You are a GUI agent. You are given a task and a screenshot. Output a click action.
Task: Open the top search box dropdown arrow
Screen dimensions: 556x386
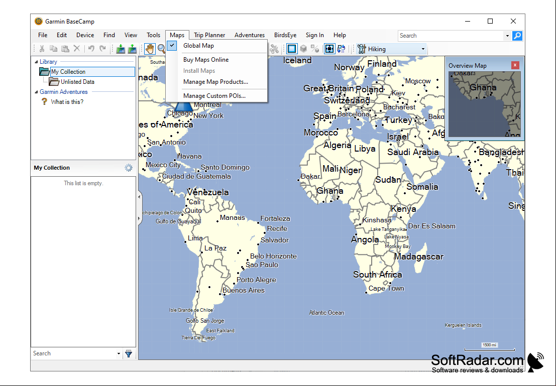507,36
